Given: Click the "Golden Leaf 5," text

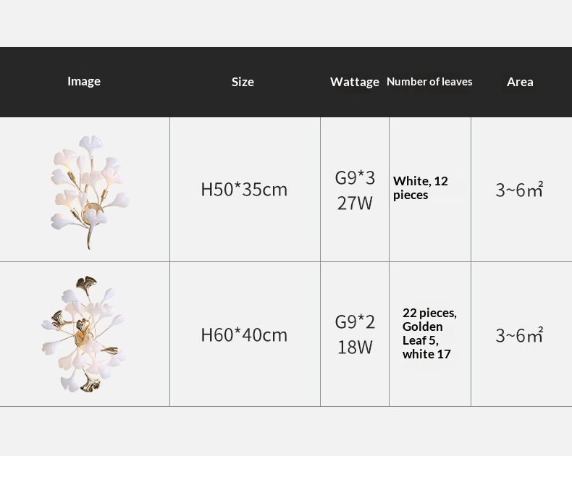Looking at the screenshot, I should tap(423, 333).
